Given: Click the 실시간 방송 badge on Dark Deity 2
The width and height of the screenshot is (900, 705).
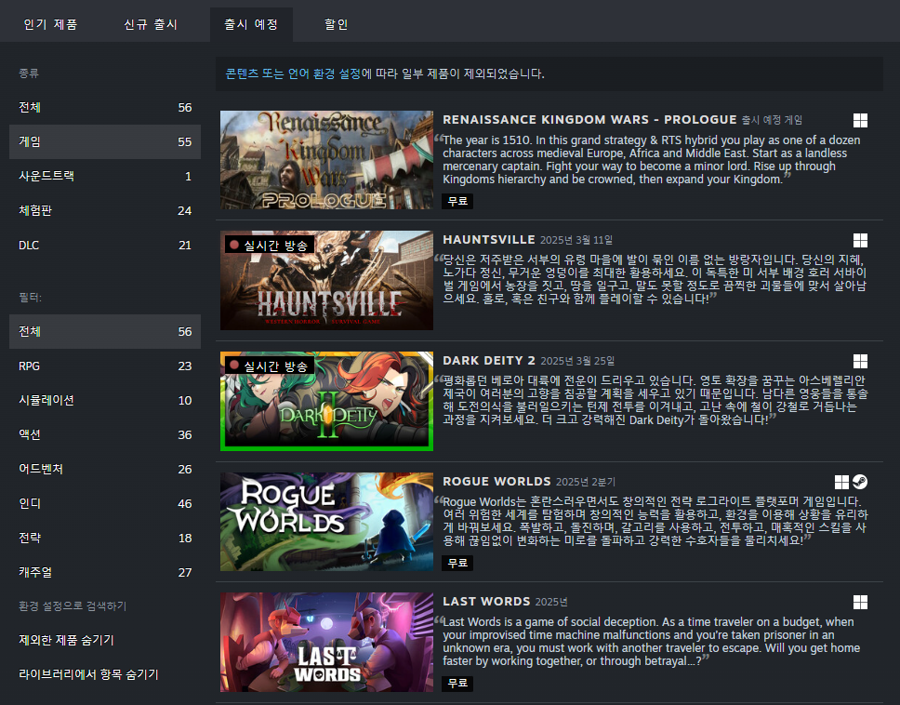Looking at the screenshot, I should coord(270,366).
